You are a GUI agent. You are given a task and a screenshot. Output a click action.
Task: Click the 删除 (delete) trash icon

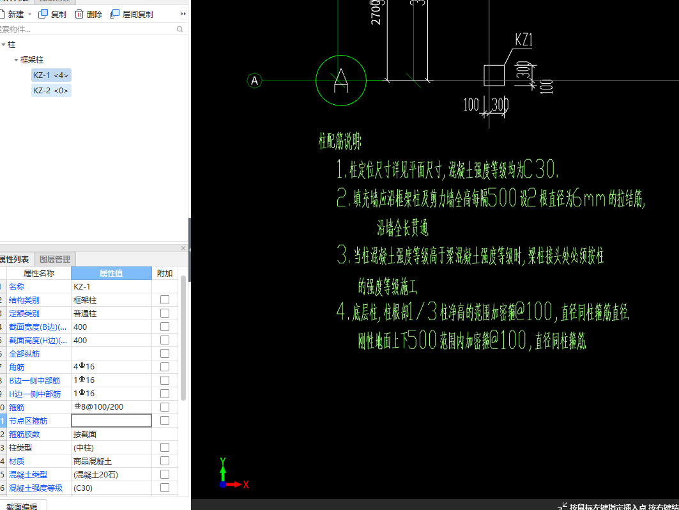[79, 14]
